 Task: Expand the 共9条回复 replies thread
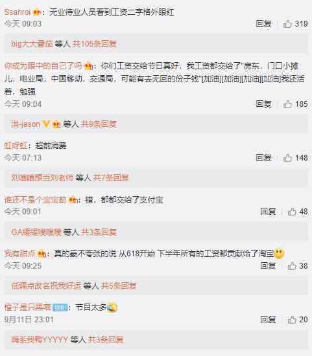click(x=99, y=124)
